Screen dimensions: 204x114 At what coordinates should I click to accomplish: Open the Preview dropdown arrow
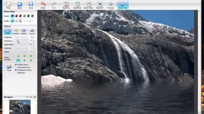click(116, 5)
